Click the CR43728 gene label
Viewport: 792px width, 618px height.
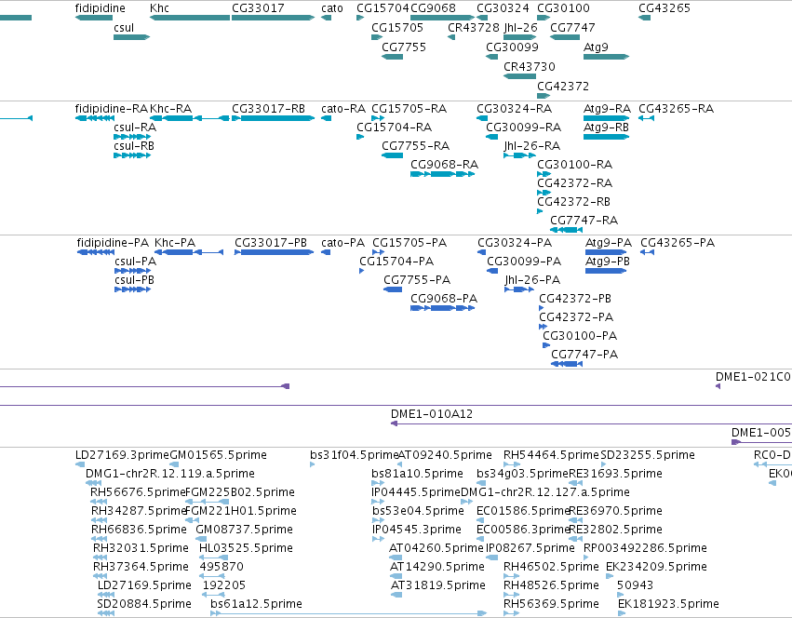point(474,28)
